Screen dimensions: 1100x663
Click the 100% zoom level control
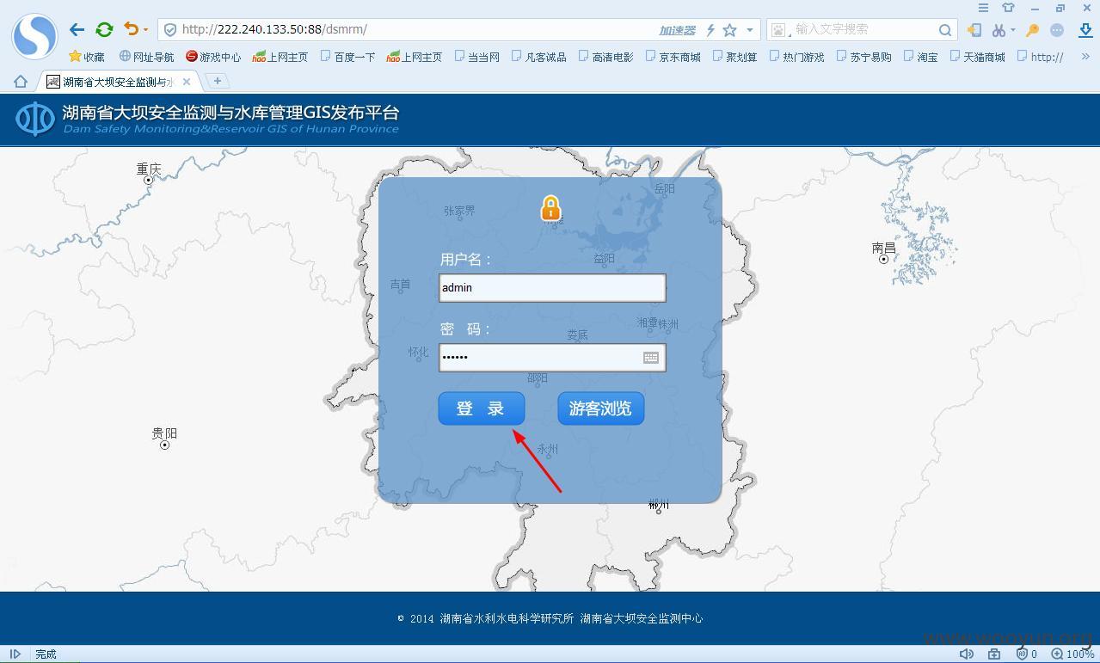pyautogui.click(x=1072, y=654)
